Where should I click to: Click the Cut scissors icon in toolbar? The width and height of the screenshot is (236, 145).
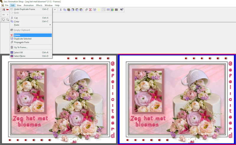click(61, 10)
